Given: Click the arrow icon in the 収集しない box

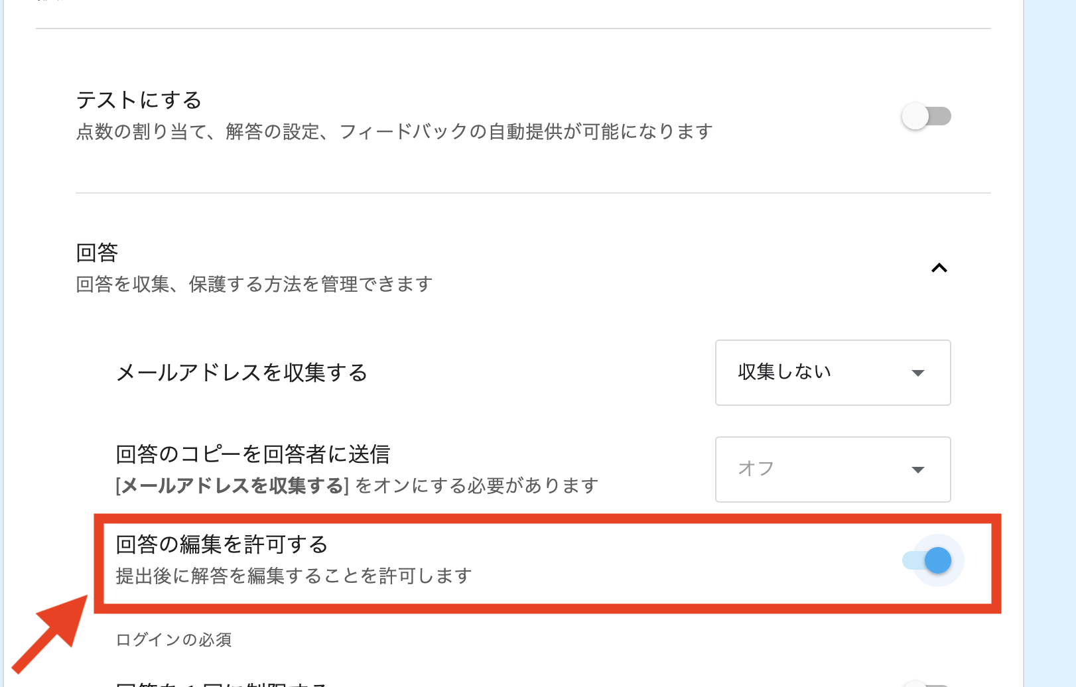Looking at the screenshot, I should pos(918,373).
